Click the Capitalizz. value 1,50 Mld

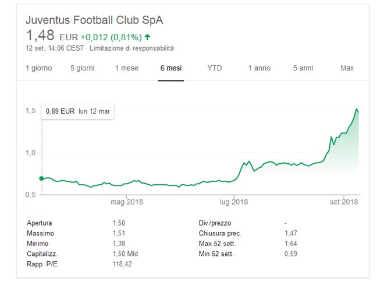[x=125, y=253]
